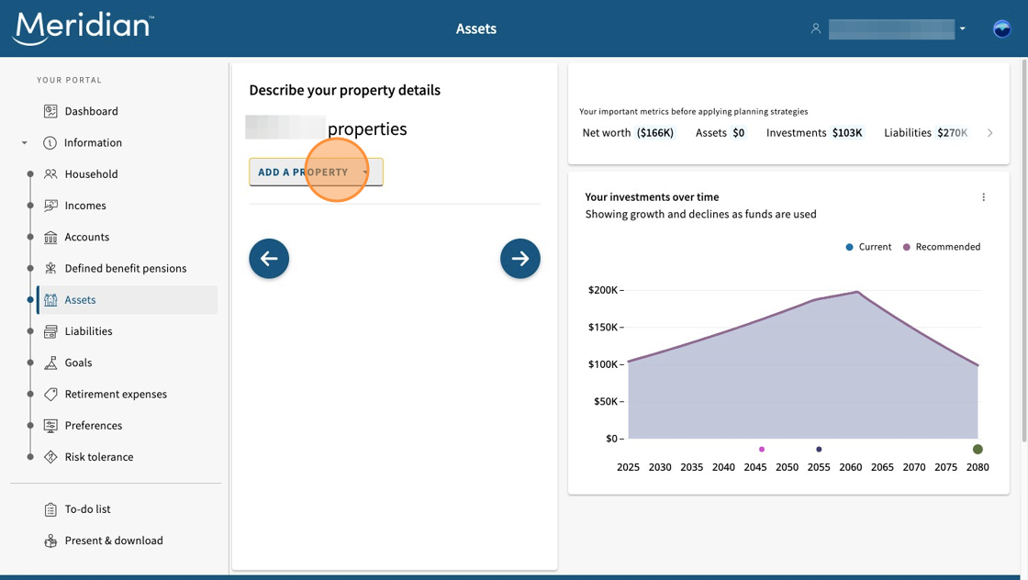The height and width of the screenshot is (580, 1028).
Task: Toggle the Current series legend dot
Action: pyautogui.click(x=849, y=247)
